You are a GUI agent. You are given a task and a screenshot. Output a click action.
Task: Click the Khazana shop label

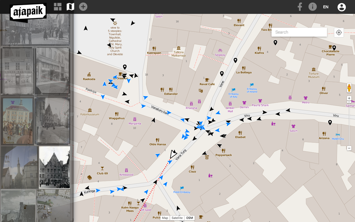click(x=191, y=108)
